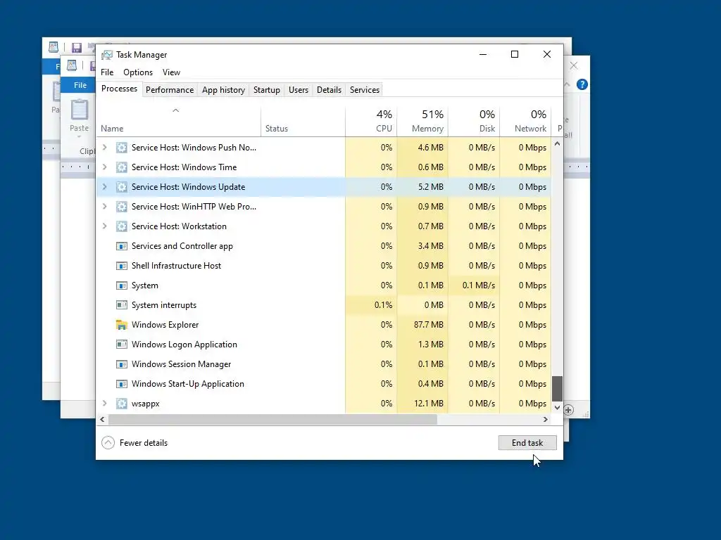
Task: Click the gear icon of Service Host: Windows Update
Action: 121,187
